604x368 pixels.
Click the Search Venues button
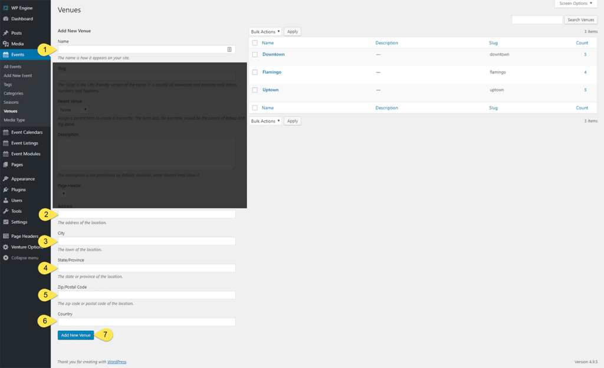click(x=580, y=20)
